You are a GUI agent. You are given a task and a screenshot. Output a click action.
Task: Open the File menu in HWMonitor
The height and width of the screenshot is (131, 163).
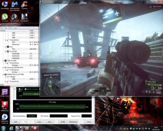click(1, 28)
